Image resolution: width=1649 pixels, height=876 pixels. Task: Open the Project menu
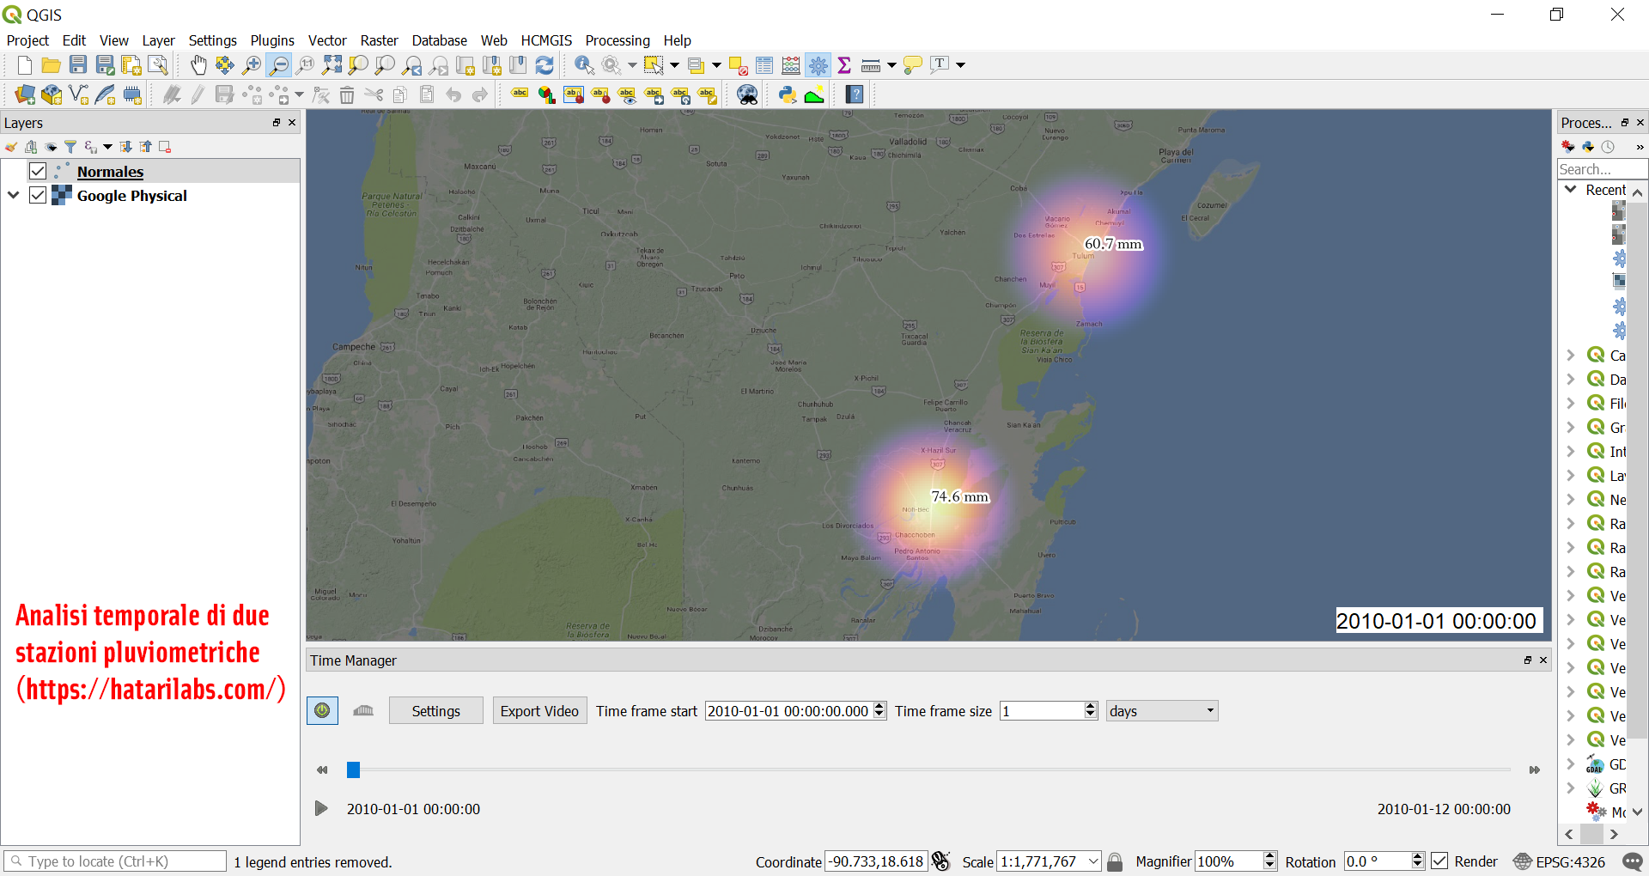pos(27,40)
